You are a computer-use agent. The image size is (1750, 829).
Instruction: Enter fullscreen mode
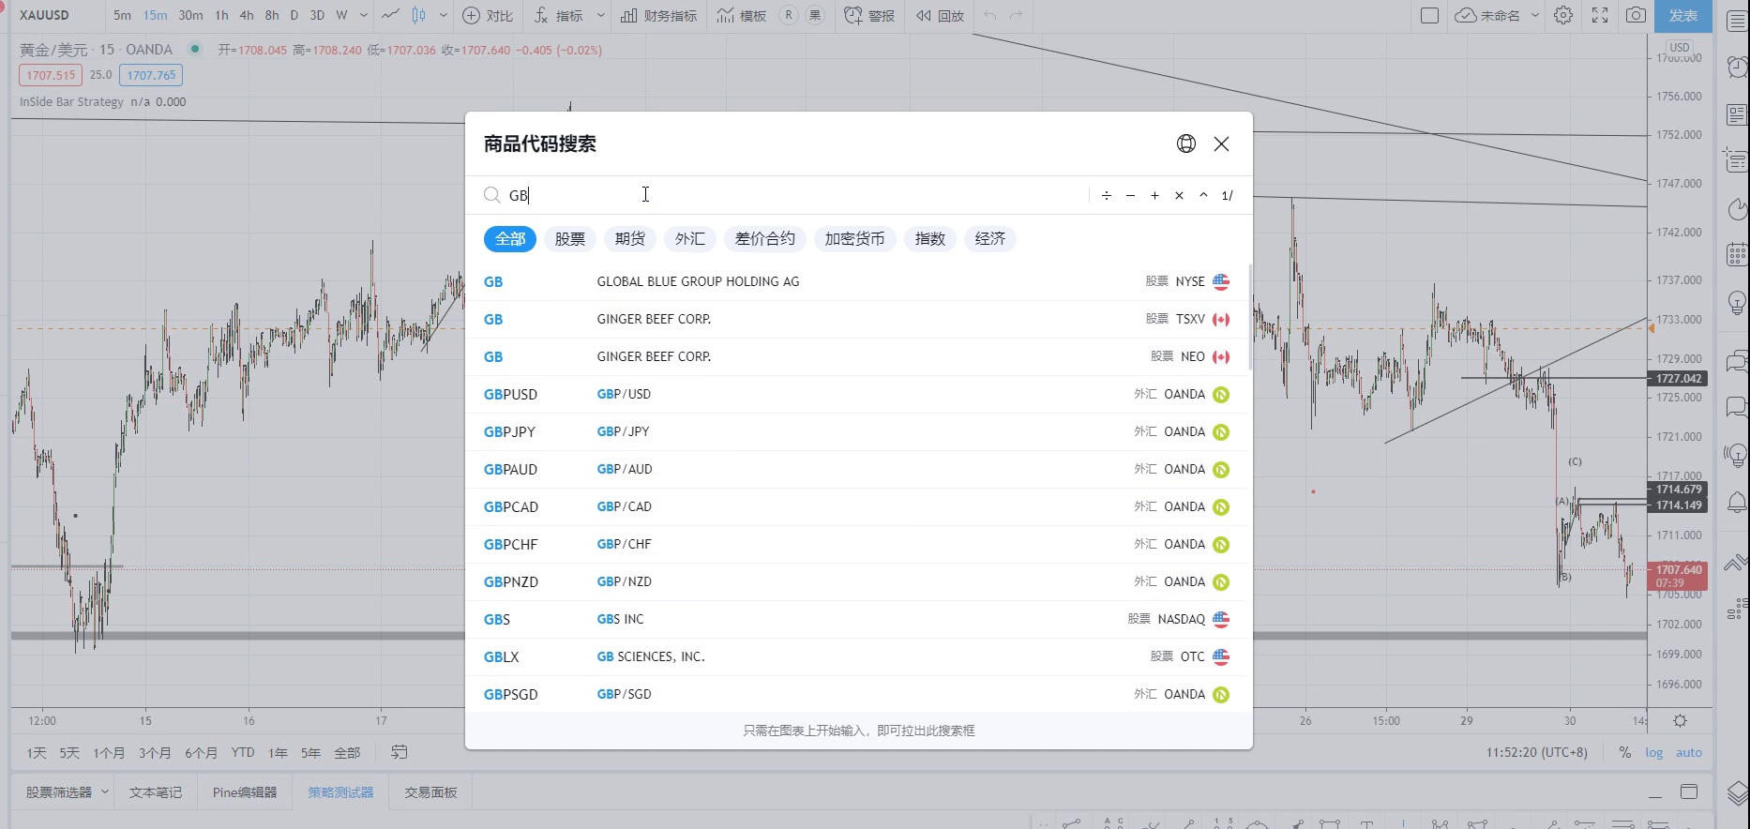tap(1600, 15)
